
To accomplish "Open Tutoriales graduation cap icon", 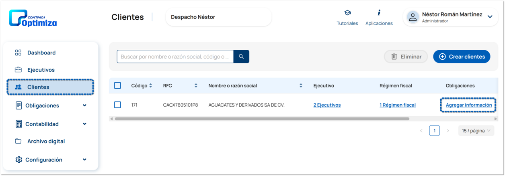I will 347,13.
